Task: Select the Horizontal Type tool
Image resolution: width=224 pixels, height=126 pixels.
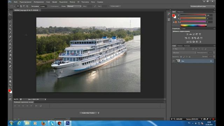Action: pos(10,70)
